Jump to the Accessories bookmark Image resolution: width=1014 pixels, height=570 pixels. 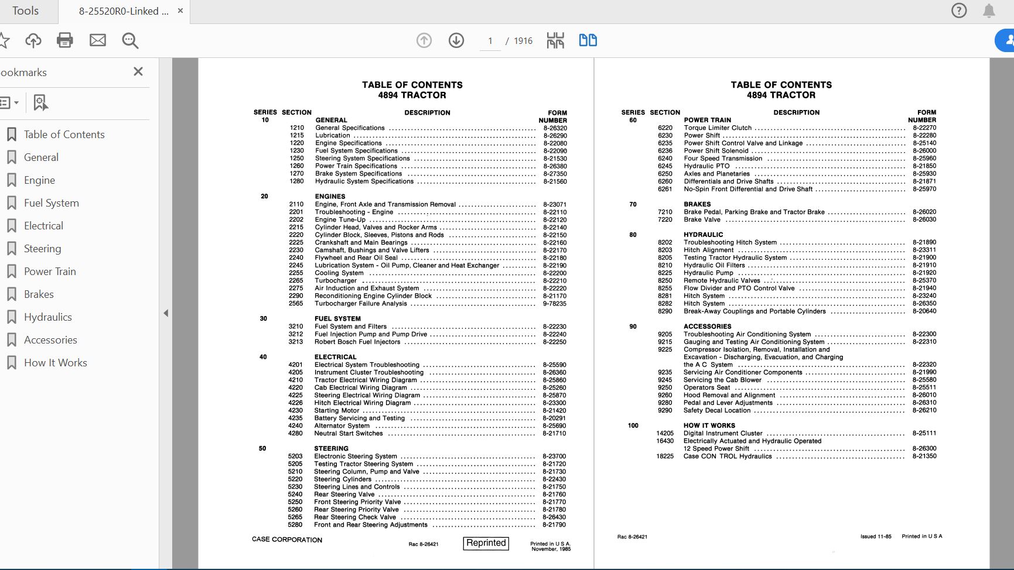tap(50, 340)
